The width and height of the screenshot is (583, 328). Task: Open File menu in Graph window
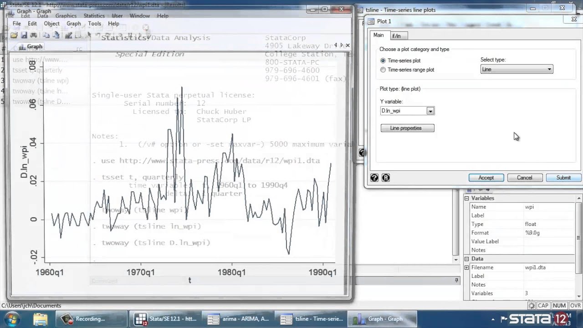click(x=17, y=24)
